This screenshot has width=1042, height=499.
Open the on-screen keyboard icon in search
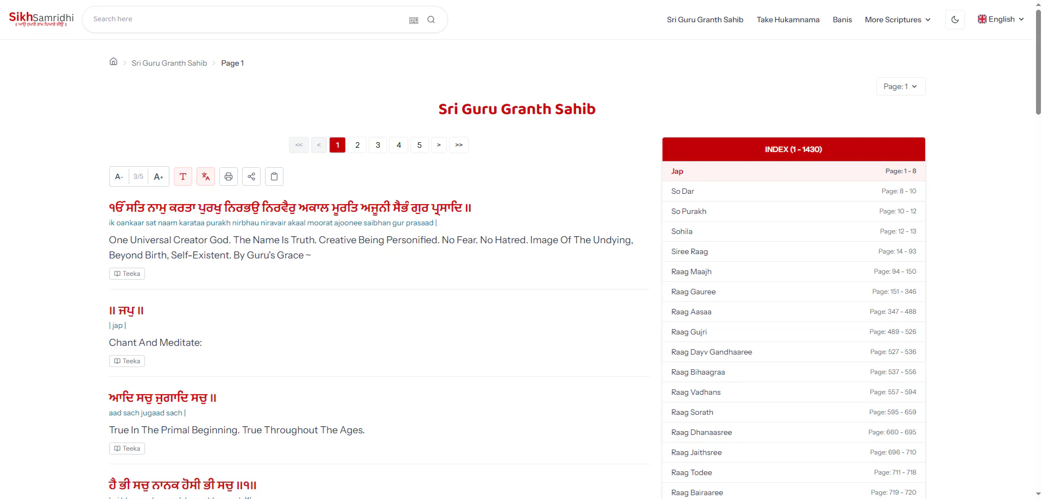(x=414, y=20)
